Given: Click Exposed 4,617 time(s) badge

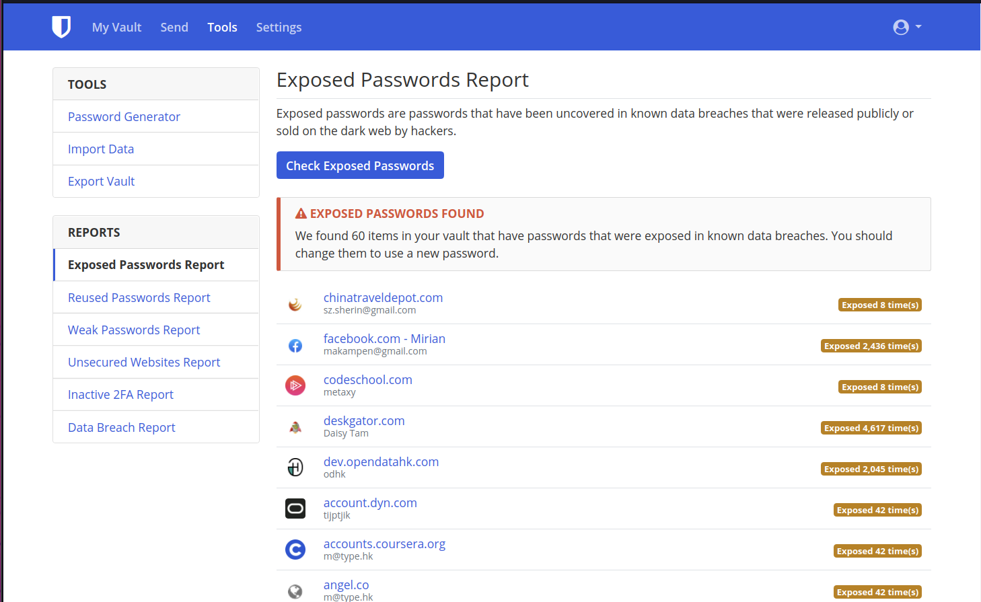Looking at the screenshot, I should [x=871, y=428].
